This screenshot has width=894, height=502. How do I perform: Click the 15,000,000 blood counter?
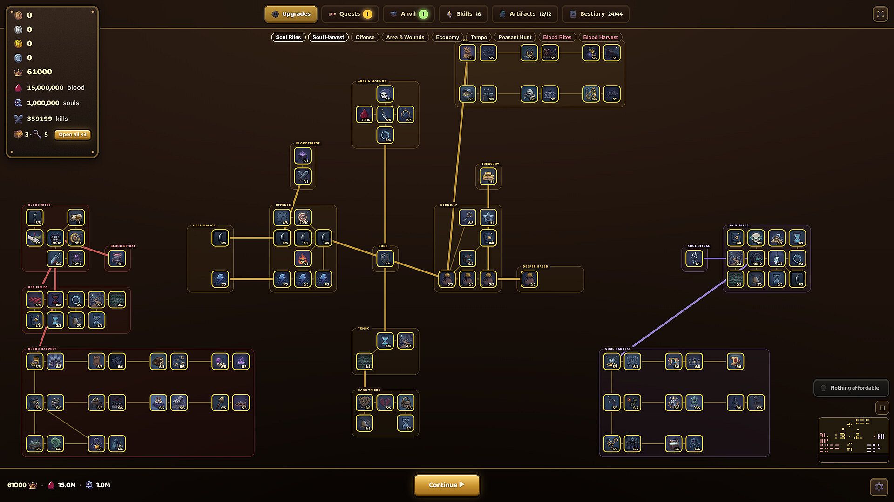point(49,87)
